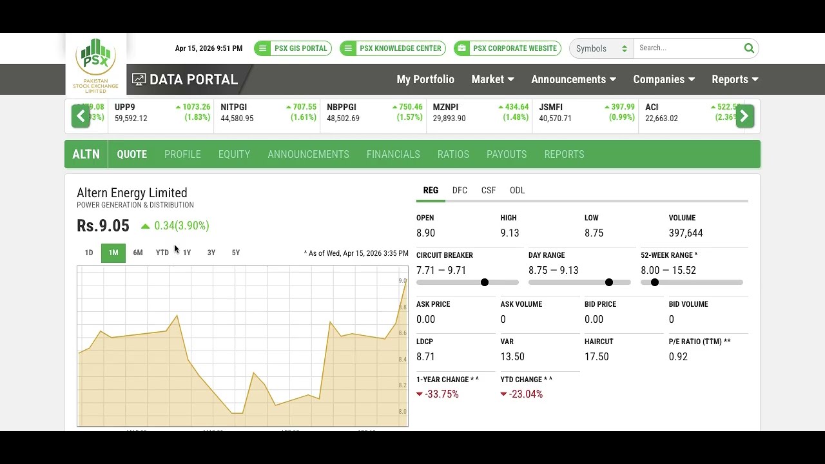The width and height of the screenshot is (825, 464).
Task: Switch to the DFC market tab
Action: (460, 190)
